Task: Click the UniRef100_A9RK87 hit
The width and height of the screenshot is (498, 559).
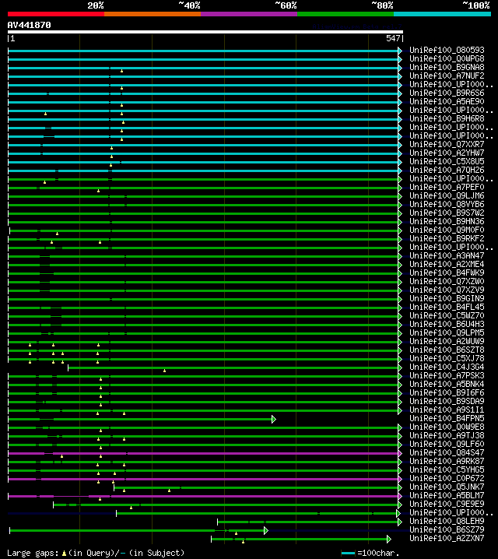Action: click(447, 461)
